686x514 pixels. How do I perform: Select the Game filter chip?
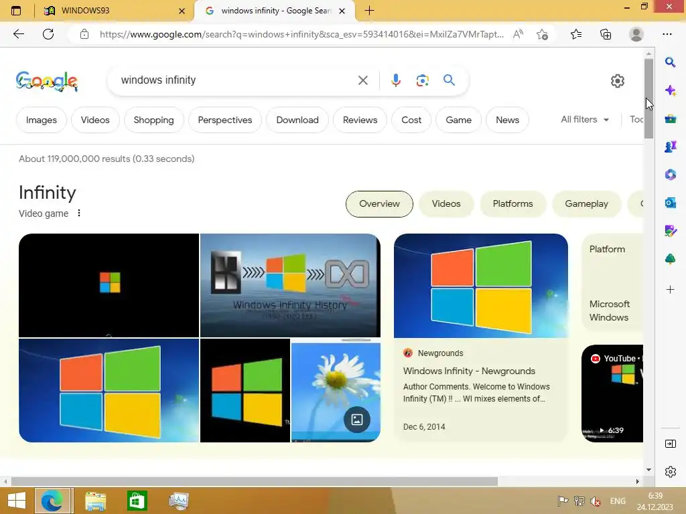(458, 120)
